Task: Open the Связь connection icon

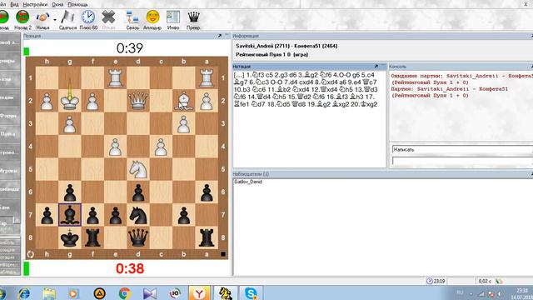Action: tap(132, 20)
